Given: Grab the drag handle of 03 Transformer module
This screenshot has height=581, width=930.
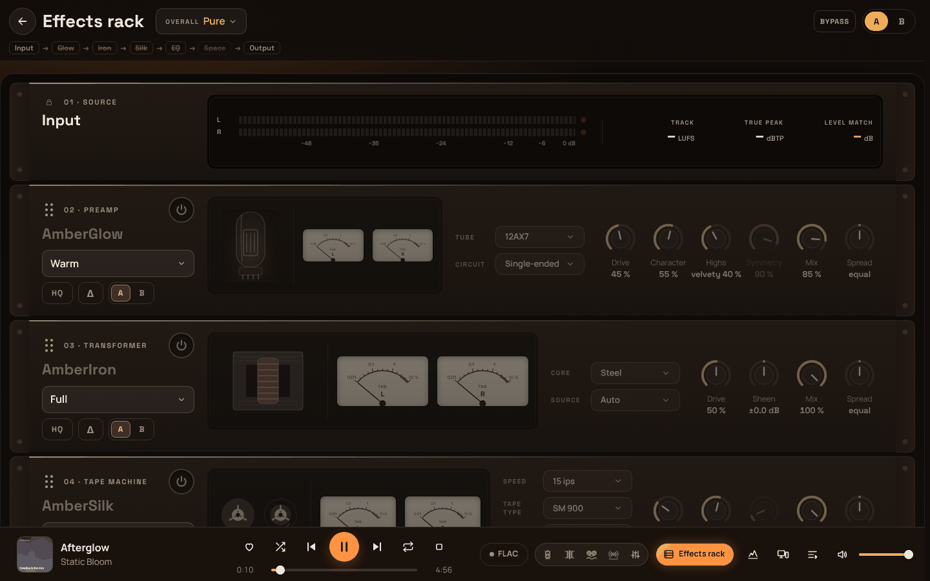Looking at the screenshot, I should [49, 345].
